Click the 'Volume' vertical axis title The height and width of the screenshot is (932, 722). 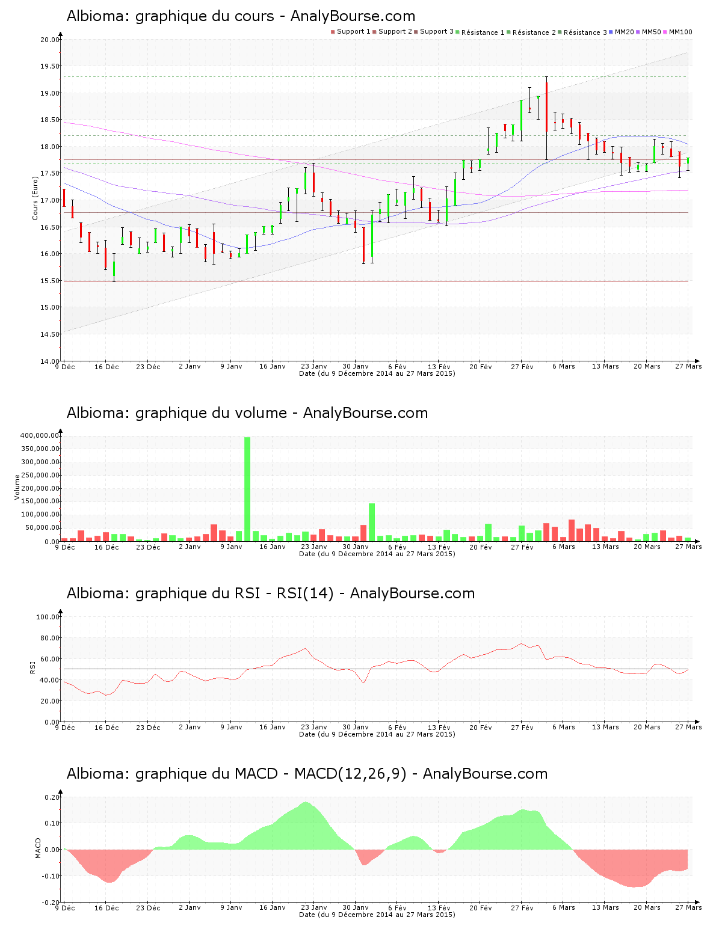(17, 487)
